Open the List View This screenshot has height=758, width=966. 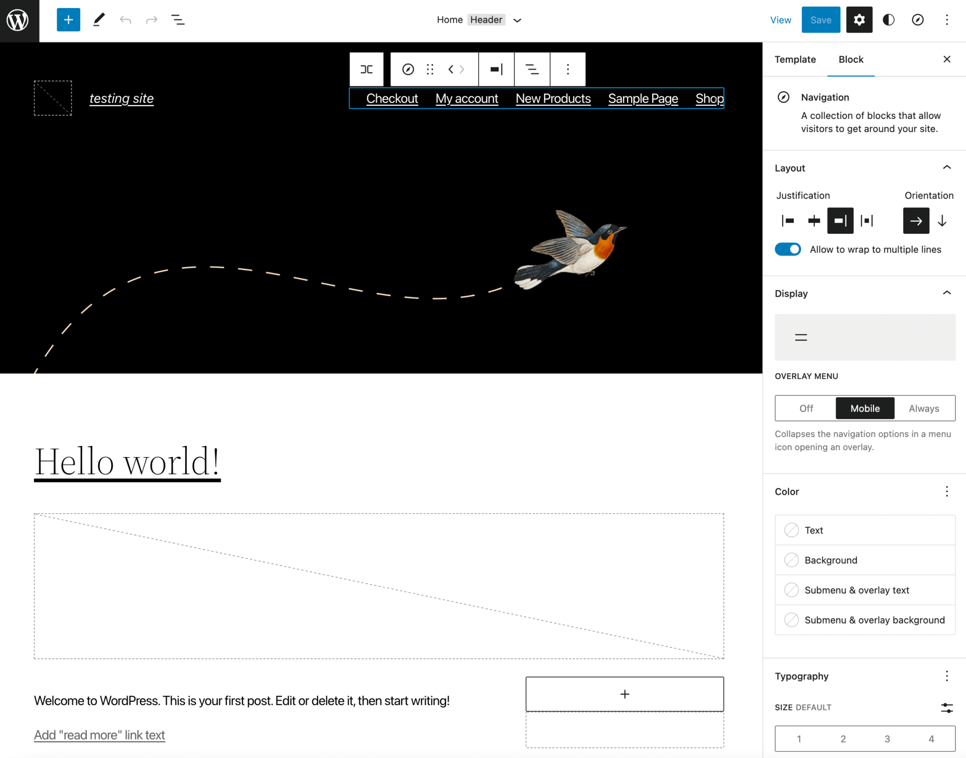click(x=178, y=20)
